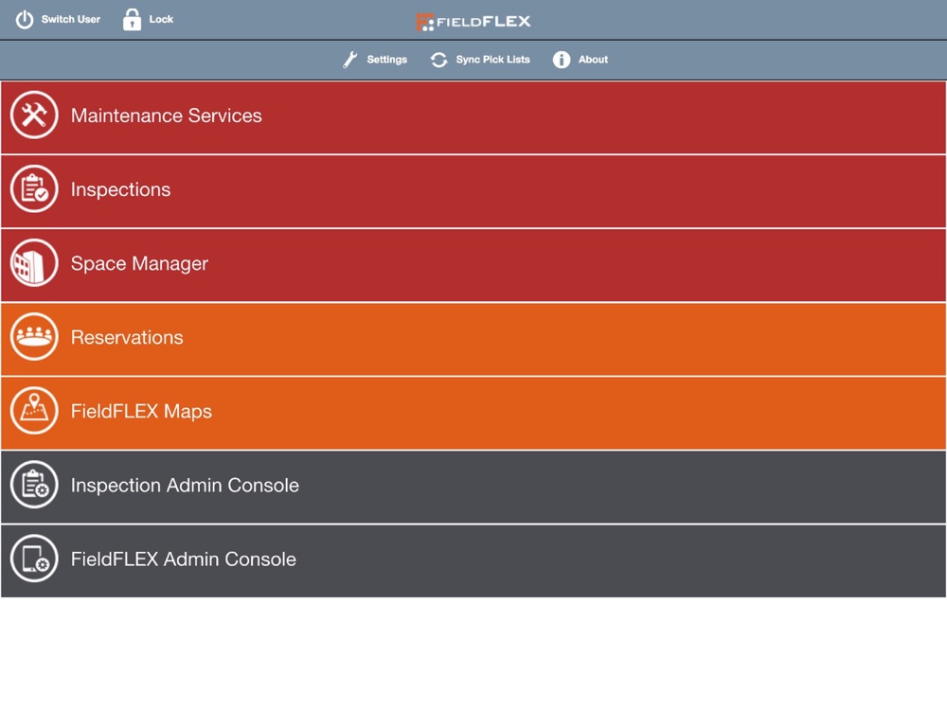Click the Space Manager building icon
Viewport: 947px width, 710px height.
[34, 262]
